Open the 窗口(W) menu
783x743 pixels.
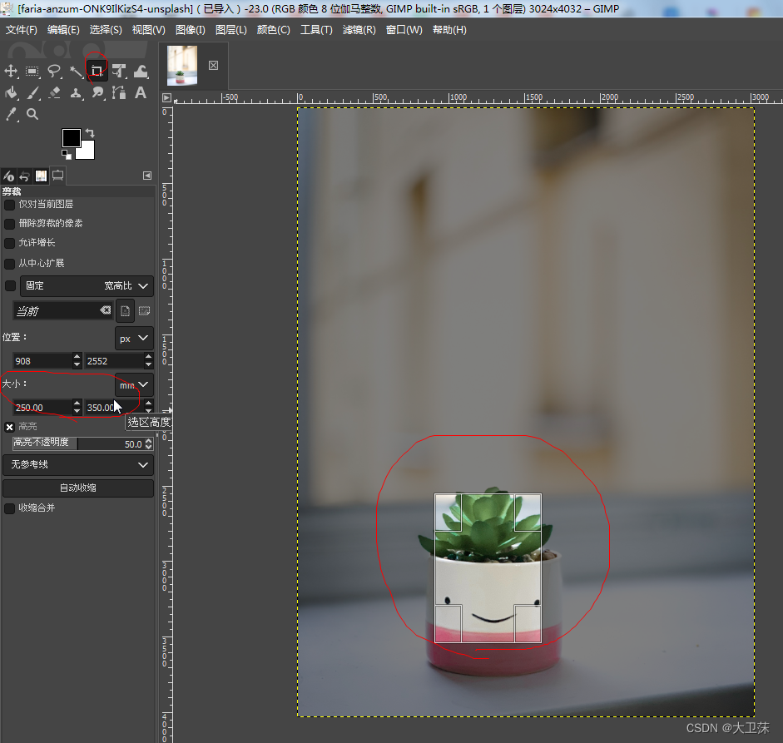click(x=404, y=30)
